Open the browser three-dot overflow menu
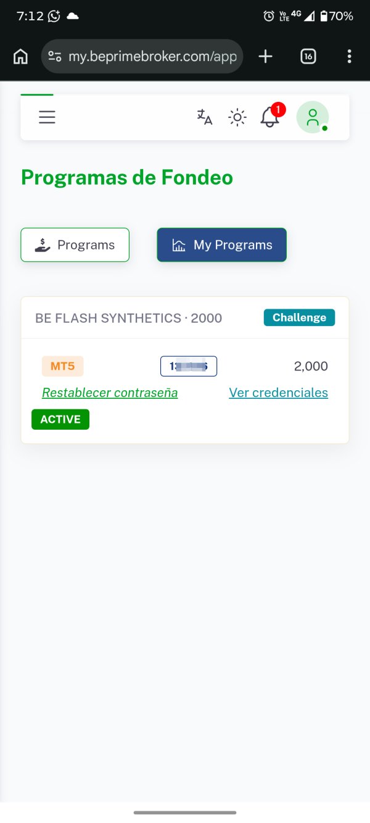The image size is (370, 823). 349,57
